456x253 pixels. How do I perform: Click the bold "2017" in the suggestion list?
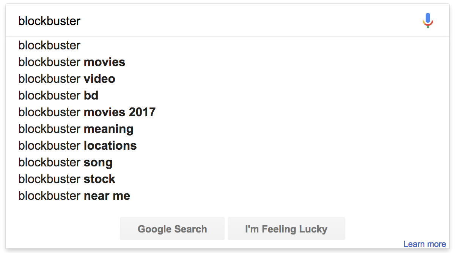[142, 112]
